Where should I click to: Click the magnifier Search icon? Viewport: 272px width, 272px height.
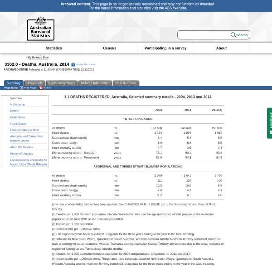click(233, 35)
